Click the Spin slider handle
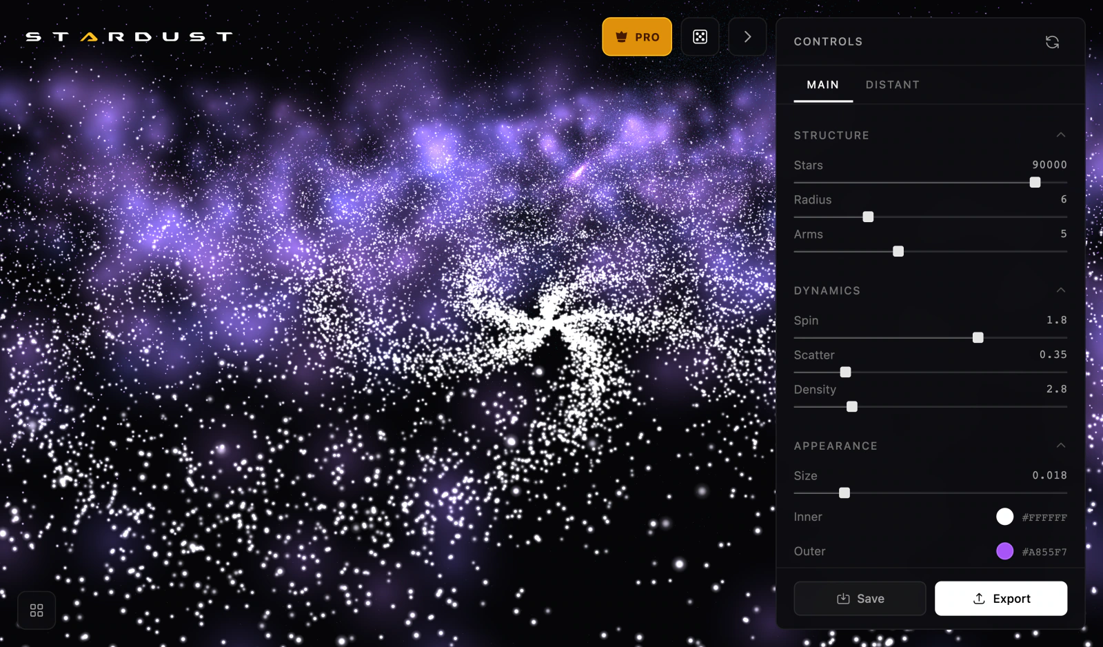1103x647 pixels. coord(978,337)
